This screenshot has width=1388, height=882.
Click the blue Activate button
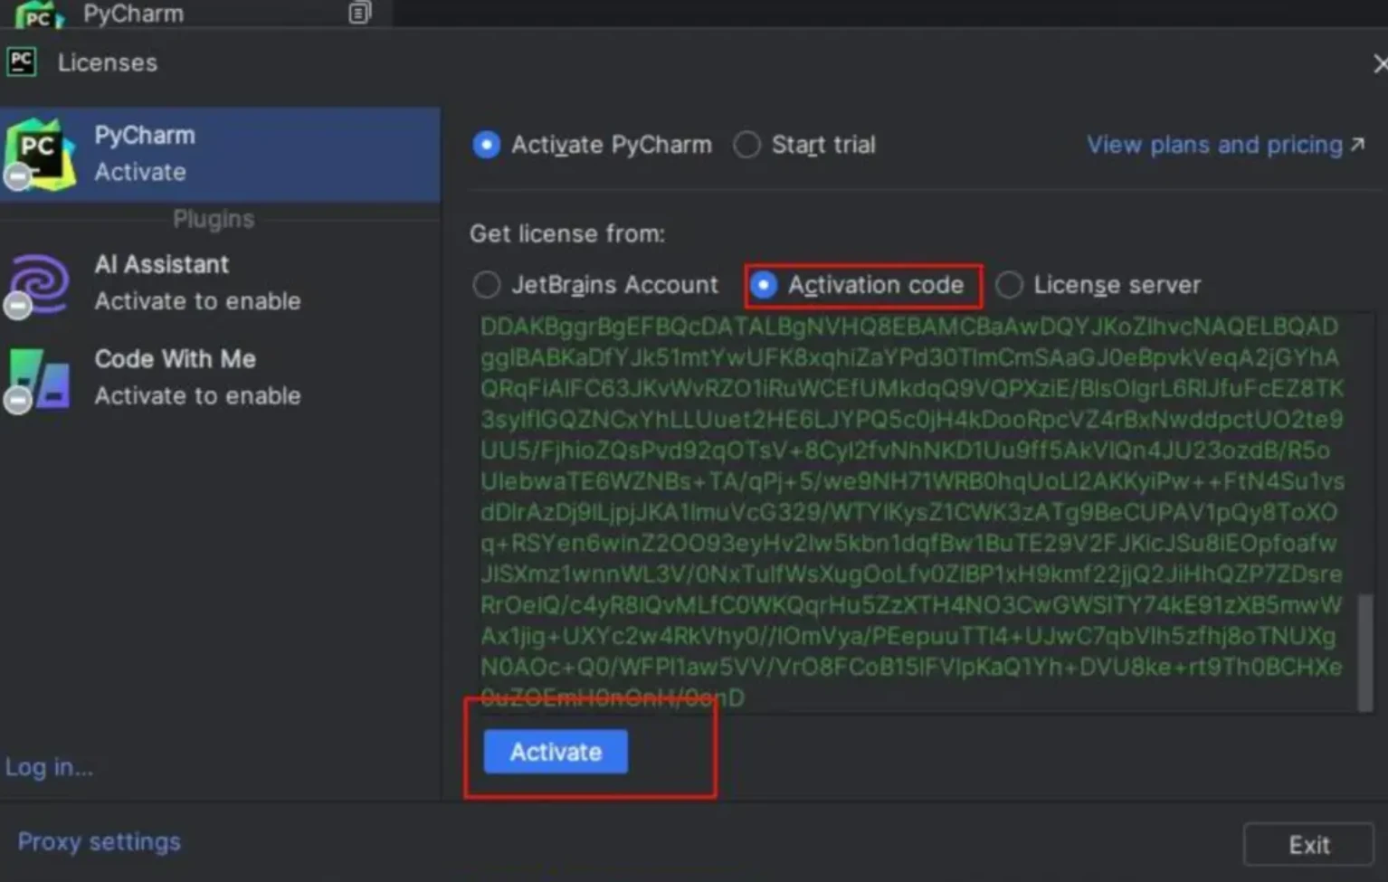tap(556, 752)
